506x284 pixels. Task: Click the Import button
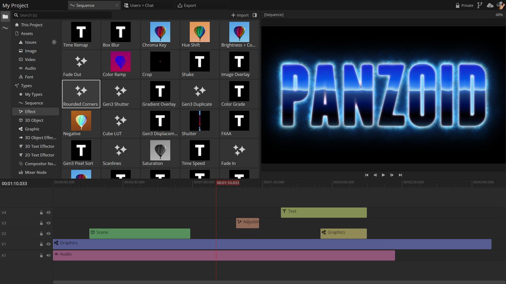[x=240, y=15]
